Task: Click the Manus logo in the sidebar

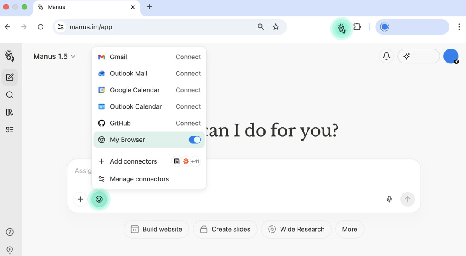Action: [9, 56]
